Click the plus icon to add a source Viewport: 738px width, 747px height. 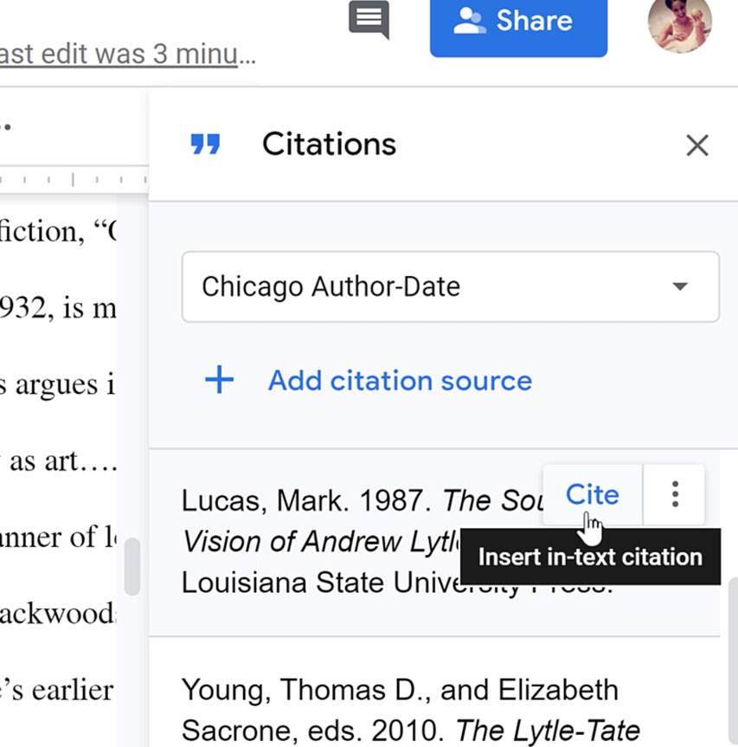pyautogui.click(x=219, y=380)
